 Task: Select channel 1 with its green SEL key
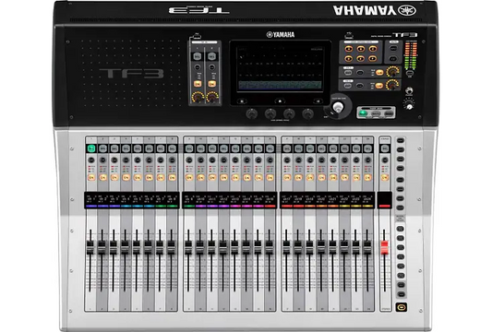(91, 148)
